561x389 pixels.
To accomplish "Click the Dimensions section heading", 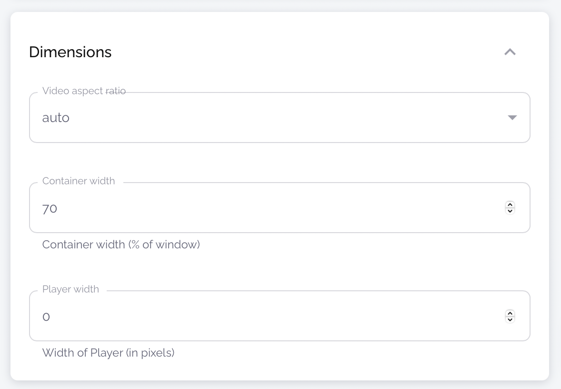I will click(70, 52).
